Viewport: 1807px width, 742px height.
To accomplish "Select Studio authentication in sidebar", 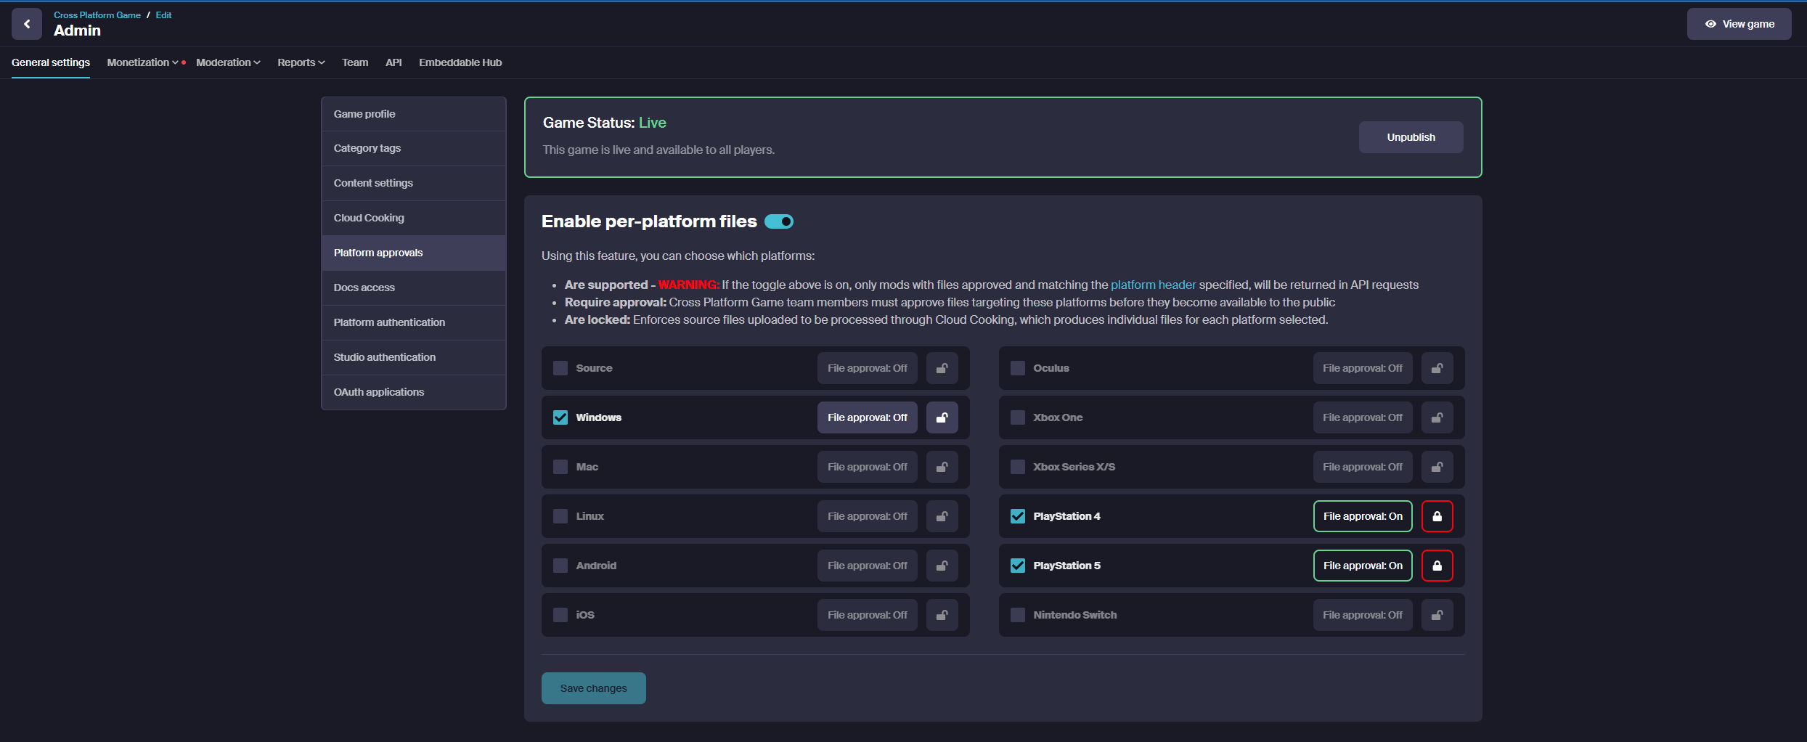I will coord(414,357).
